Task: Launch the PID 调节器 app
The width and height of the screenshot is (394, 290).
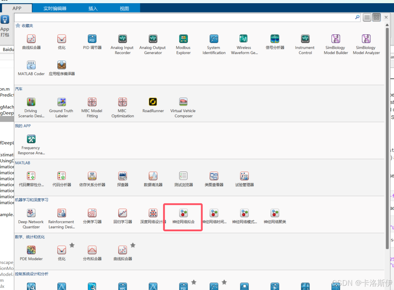Action: (92, 42)
